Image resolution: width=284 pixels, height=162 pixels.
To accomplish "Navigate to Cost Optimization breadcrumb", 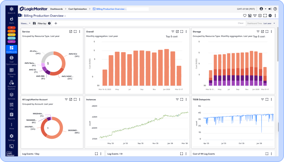I will 78,9.
